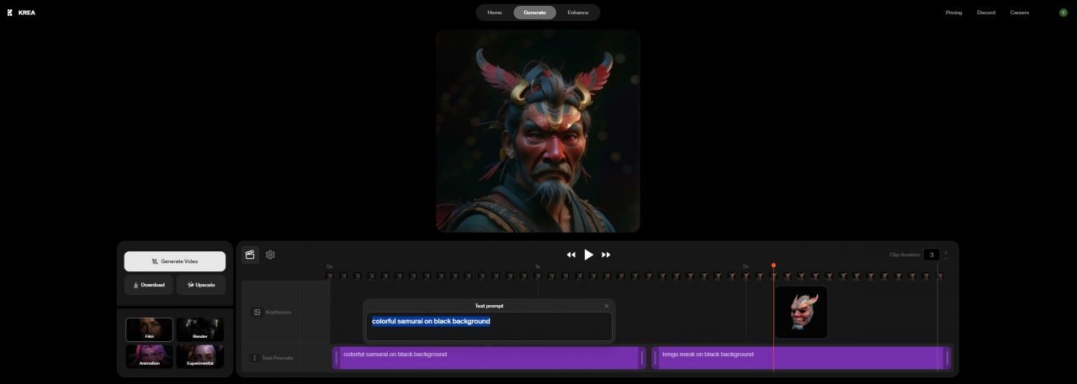Click the Krea logo icon

click(9, 13)
